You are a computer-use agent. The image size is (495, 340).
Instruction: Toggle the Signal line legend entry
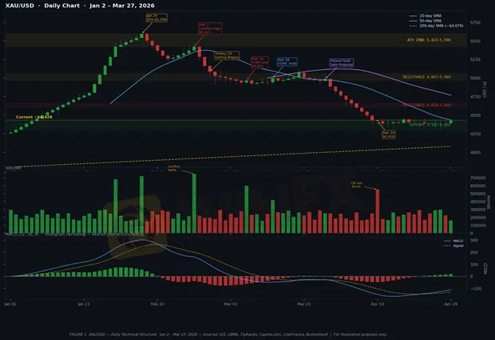456,244
